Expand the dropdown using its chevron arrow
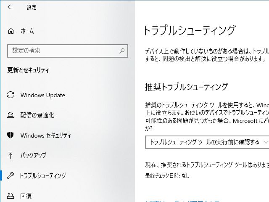 [x=265, y=142]
